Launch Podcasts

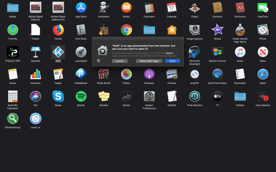tap(149, 74)
